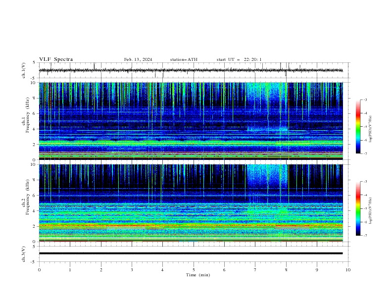Screen dimensions: 392x303
Task: Click the time axis tick label "3"
Action: (132, 270)
